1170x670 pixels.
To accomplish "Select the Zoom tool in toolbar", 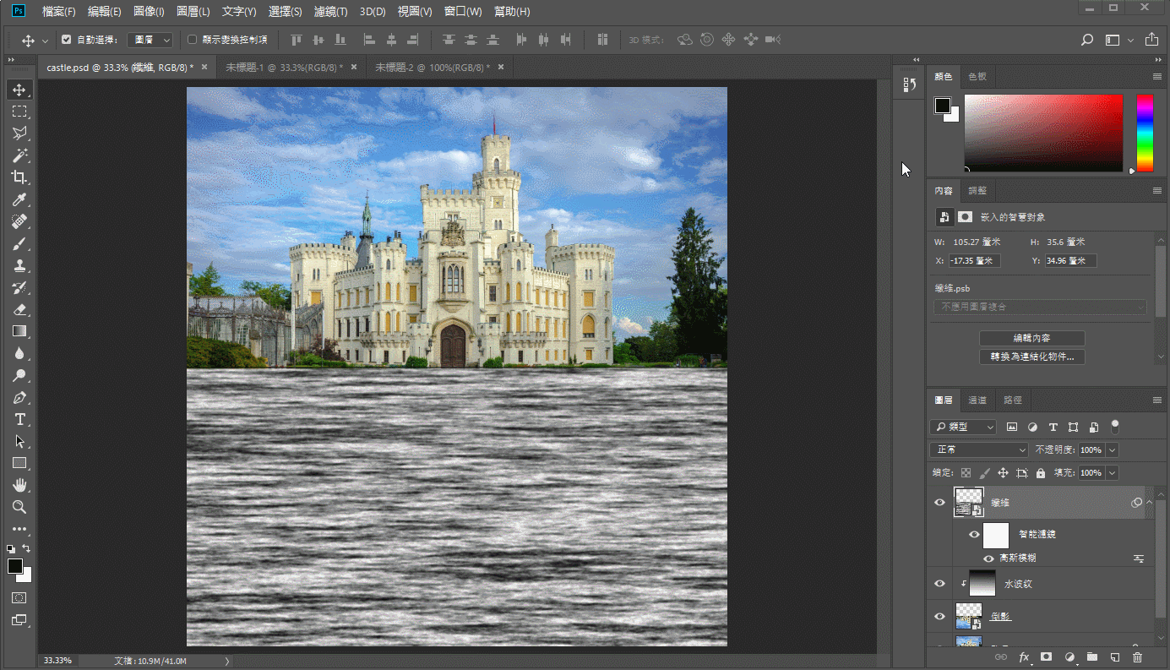I will [x=19, y=507].
